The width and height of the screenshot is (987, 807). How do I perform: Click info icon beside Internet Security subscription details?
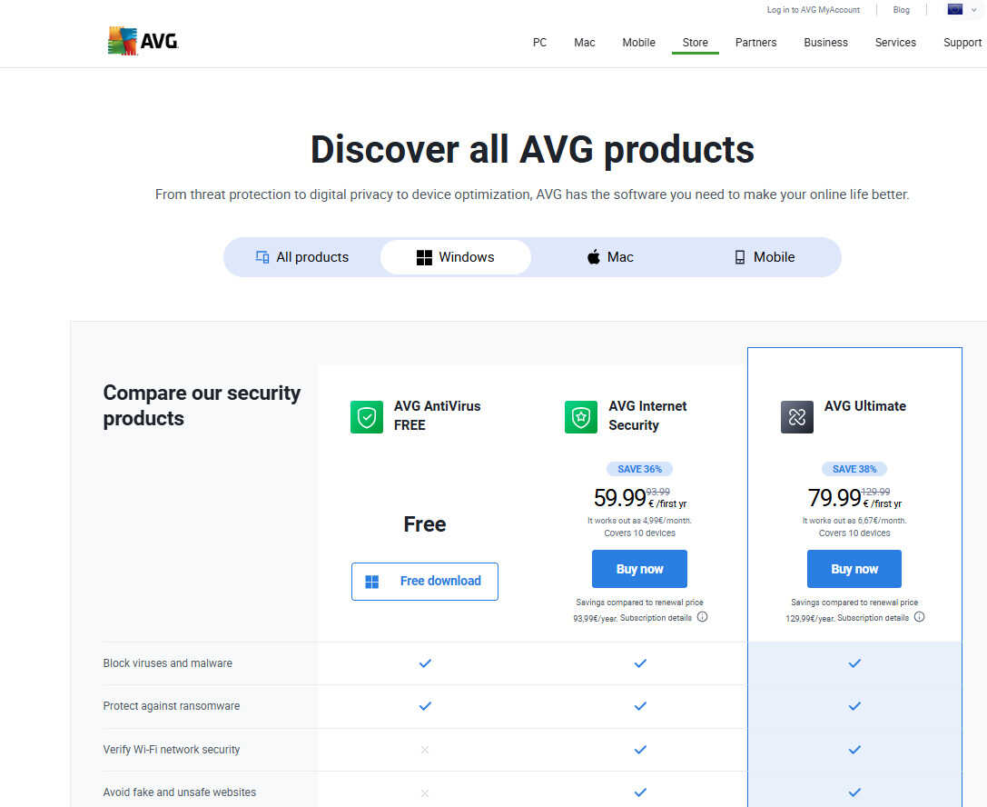coord(702,617)
